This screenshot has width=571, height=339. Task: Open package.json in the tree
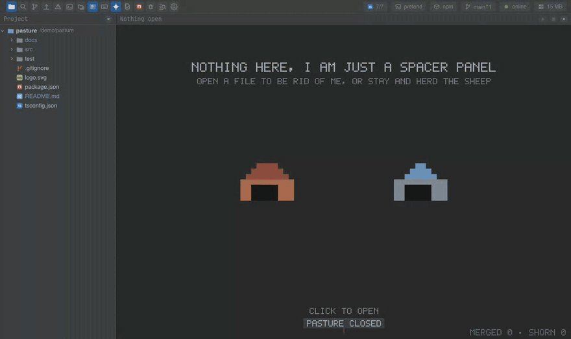pyautogui.click(x=42, y=87)
